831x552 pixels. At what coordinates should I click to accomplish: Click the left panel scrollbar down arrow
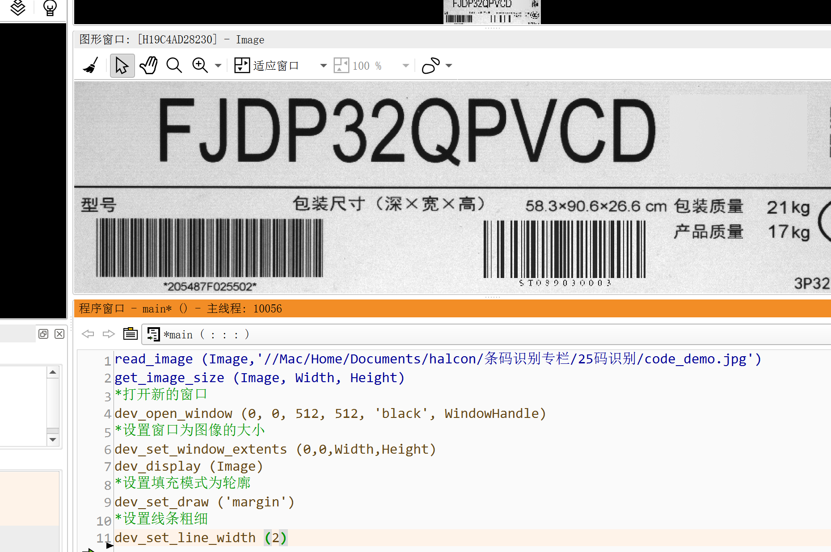click(x=53, y=440)
